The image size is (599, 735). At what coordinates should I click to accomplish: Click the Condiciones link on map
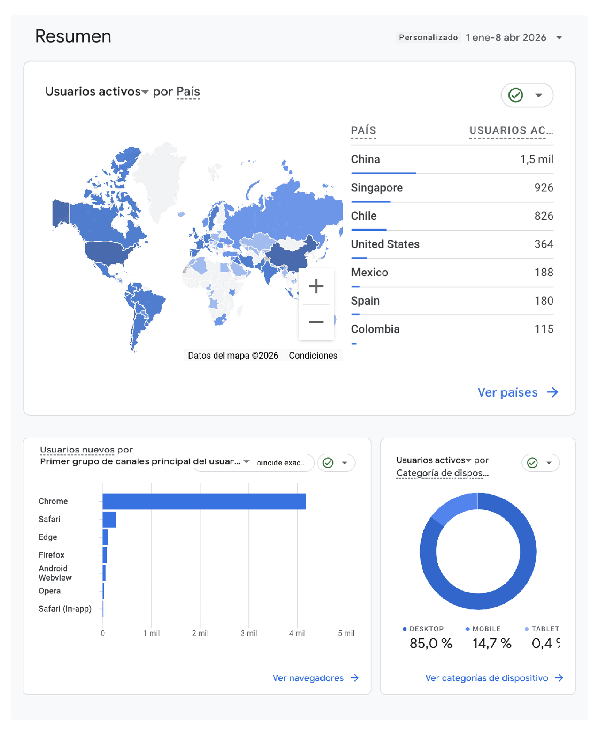313,356
